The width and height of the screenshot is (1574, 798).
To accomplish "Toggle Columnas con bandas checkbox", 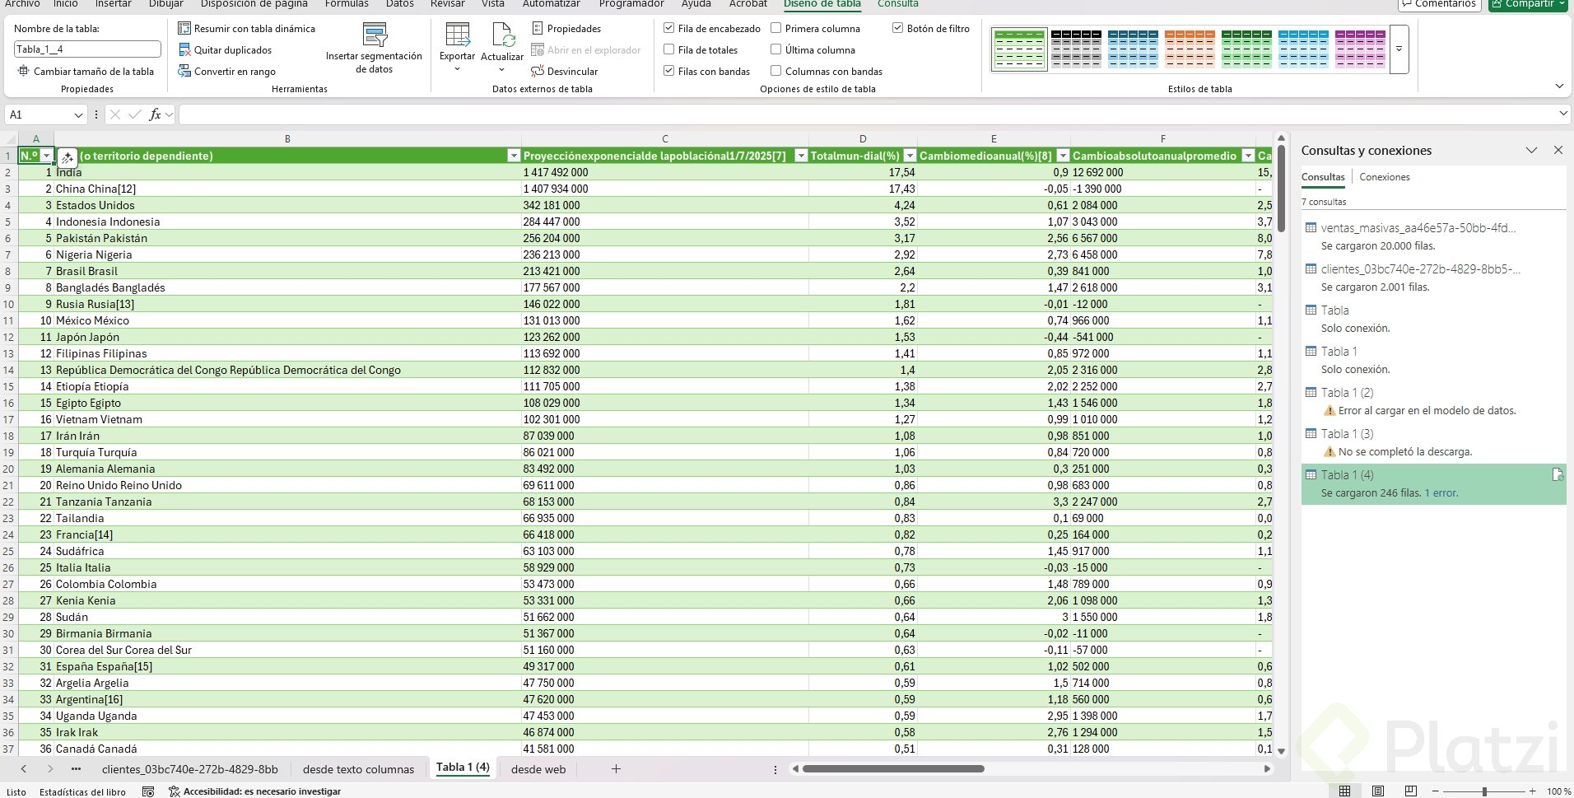I will (776, 72).
